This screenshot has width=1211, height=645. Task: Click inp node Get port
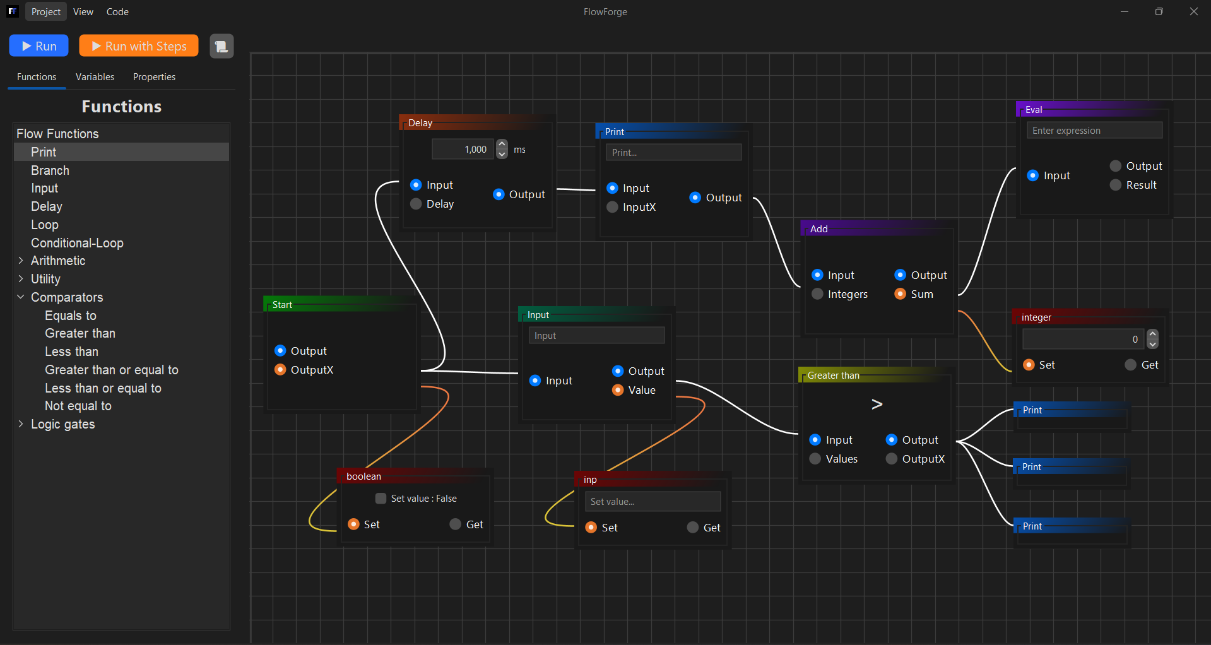tap(693, 528)
